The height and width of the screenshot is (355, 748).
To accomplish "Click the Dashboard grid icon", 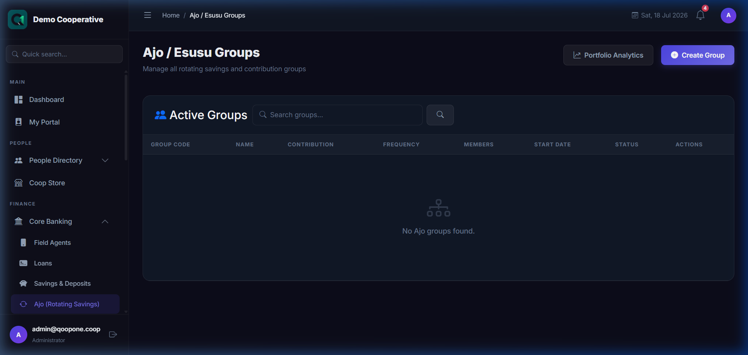I will point(18,100).
